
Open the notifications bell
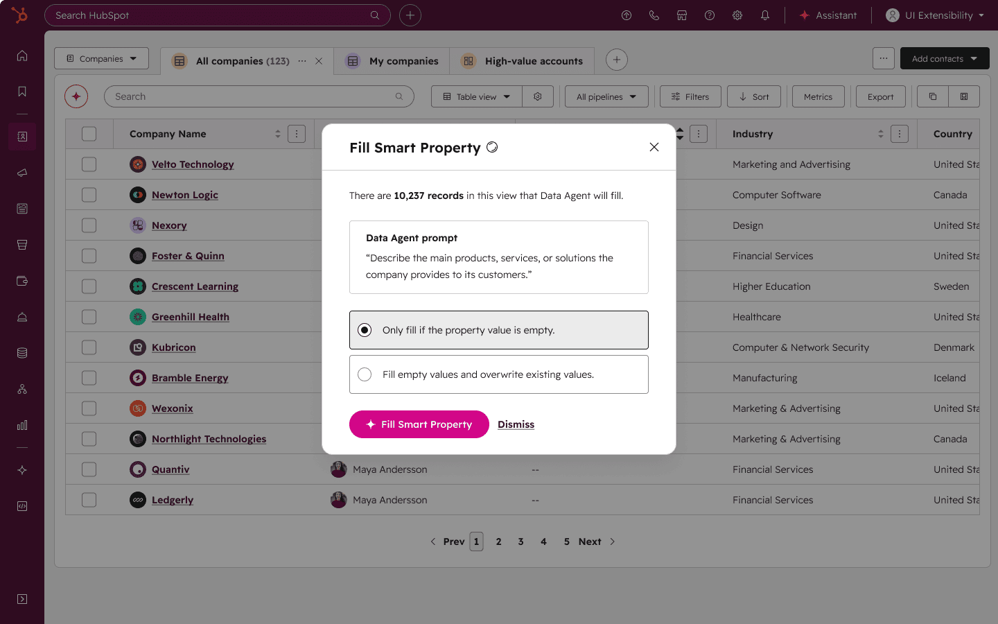click(x=765, y=15)
